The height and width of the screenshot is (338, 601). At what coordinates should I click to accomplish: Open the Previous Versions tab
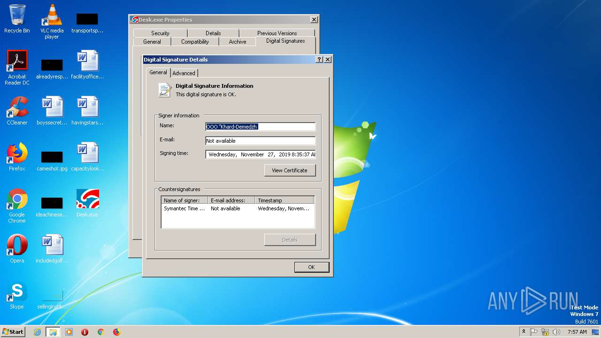click(x=277, y=33)
